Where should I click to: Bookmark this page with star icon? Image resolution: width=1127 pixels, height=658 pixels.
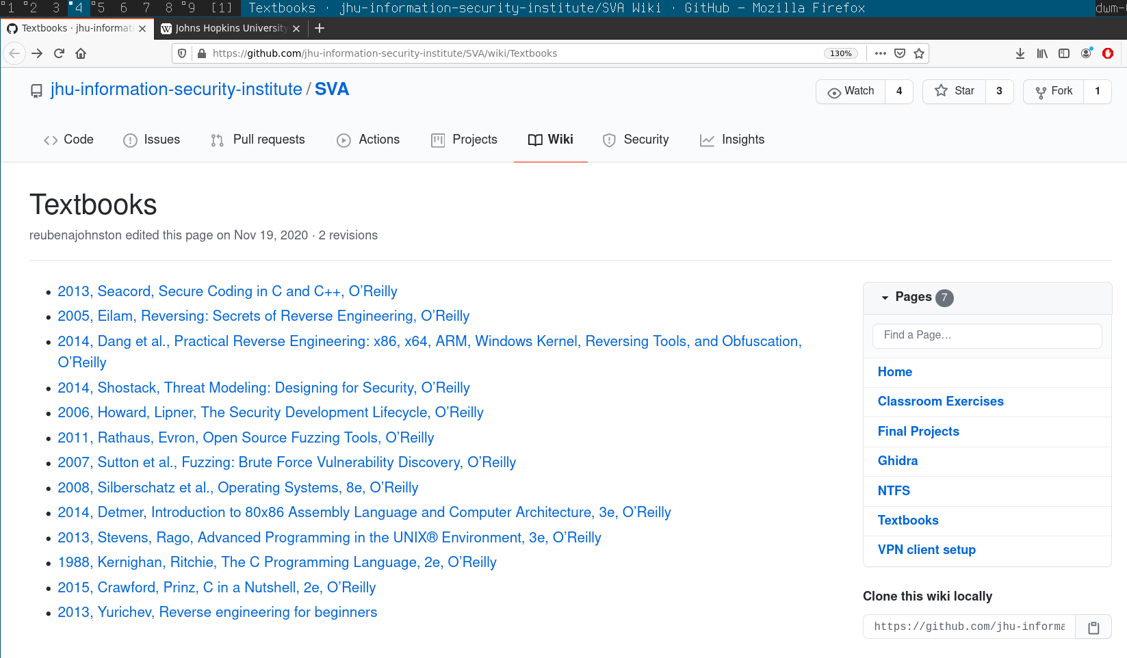pos(919,53)
